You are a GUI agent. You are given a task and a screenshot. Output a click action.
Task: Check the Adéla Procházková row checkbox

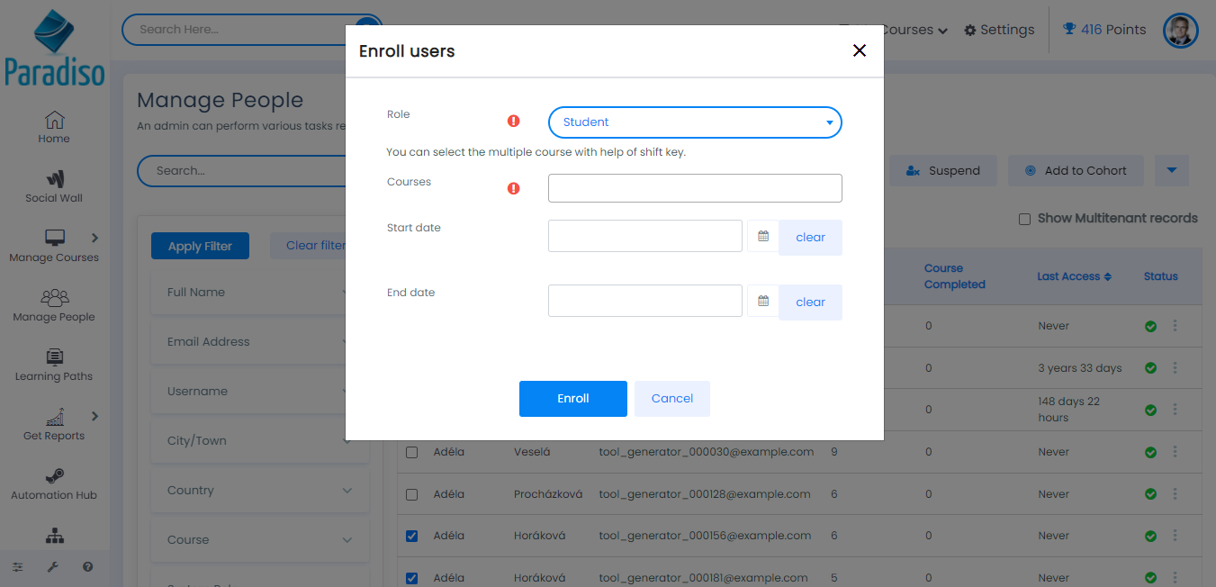[411, 494]
